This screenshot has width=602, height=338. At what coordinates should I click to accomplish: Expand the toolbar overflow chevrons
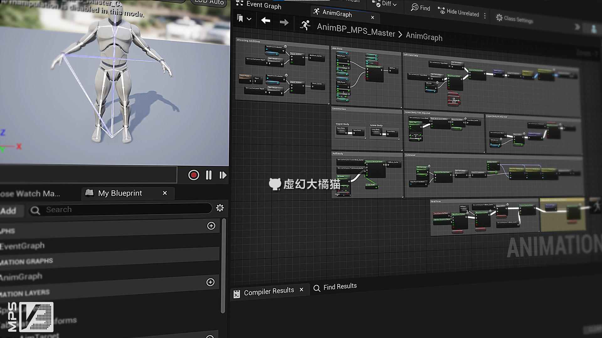click(577, 27)
